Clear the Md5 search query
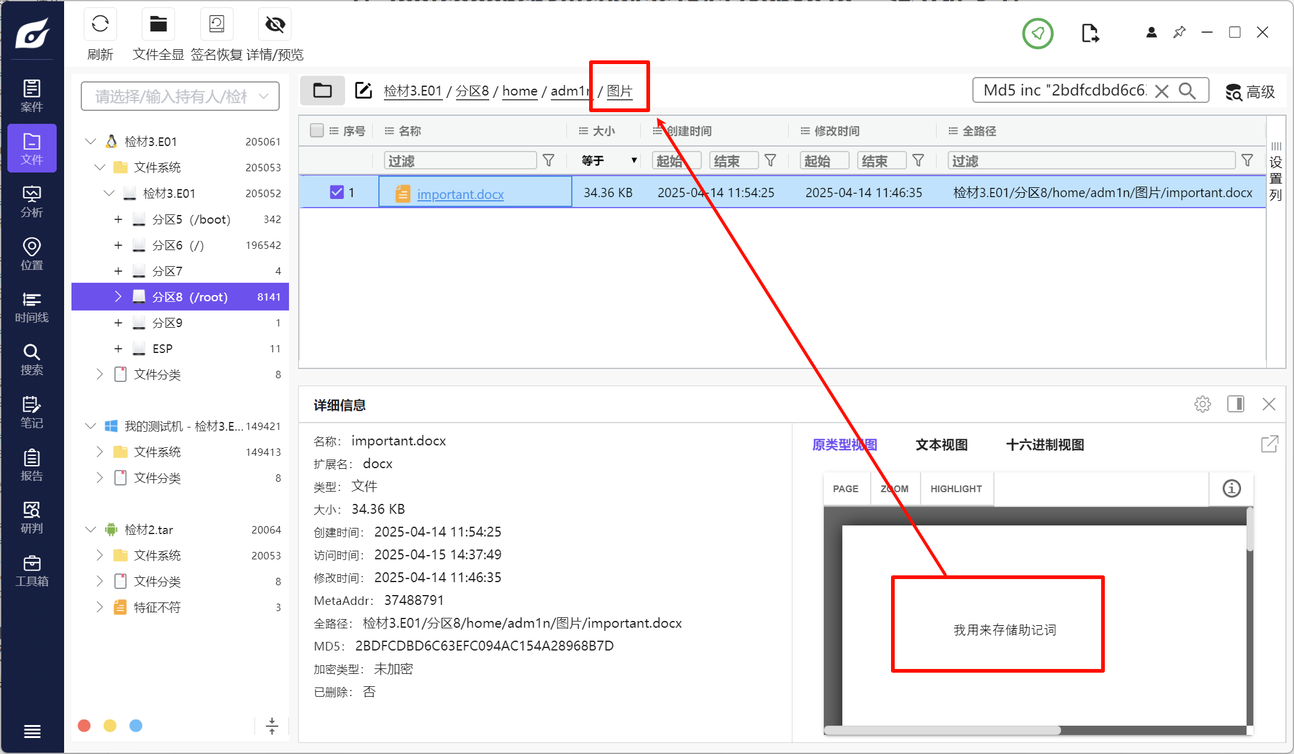Image resolution: width=1294 pixels, height=754 pixels. [1162, 91]
